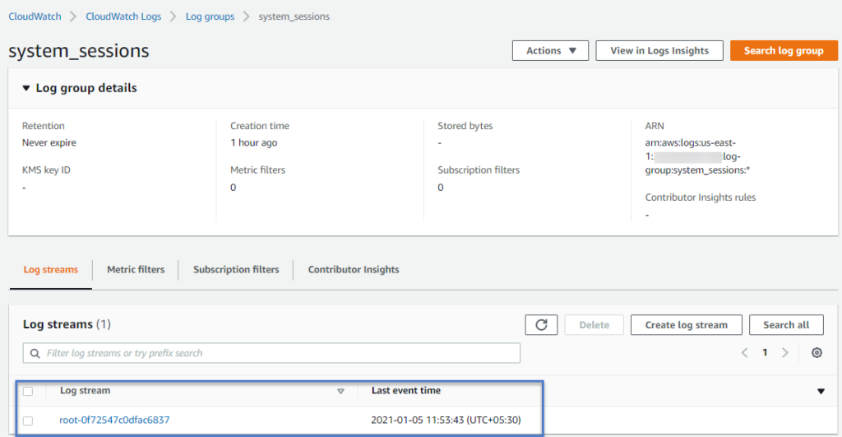The image size is (842, 437).
Task: Open the Contributor Insights tab
Action: 354,270
